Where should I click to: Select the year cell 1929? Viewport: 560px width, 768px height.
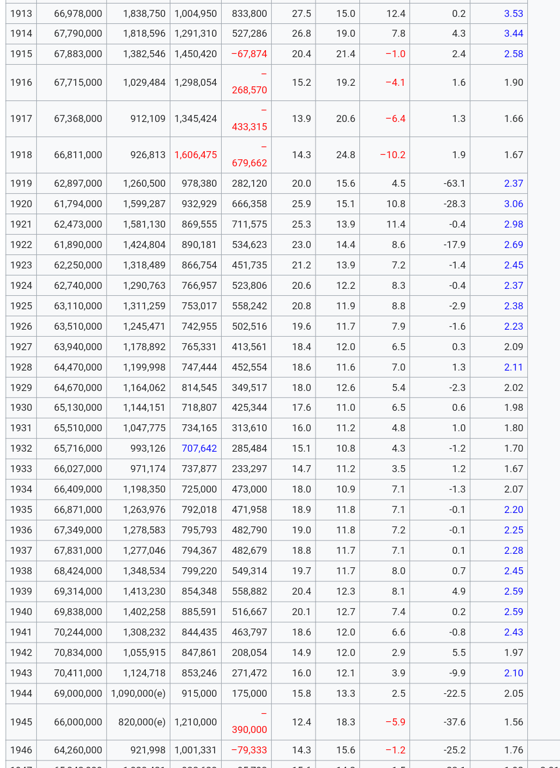coord(21,388)
